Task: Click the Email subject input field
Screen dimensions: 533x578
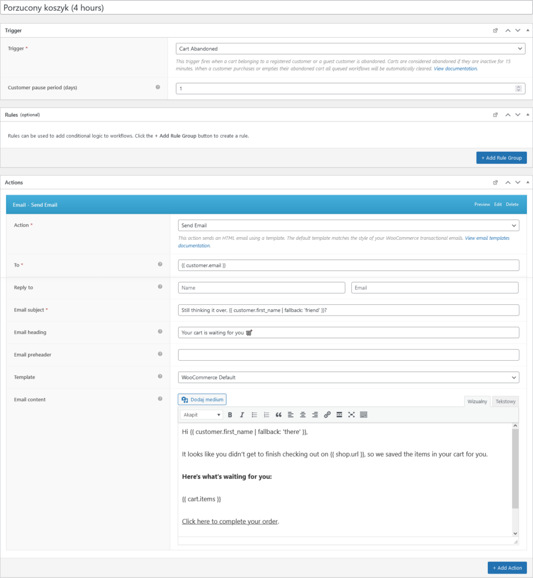Action: pyautogui.click(x=349, y=310)
